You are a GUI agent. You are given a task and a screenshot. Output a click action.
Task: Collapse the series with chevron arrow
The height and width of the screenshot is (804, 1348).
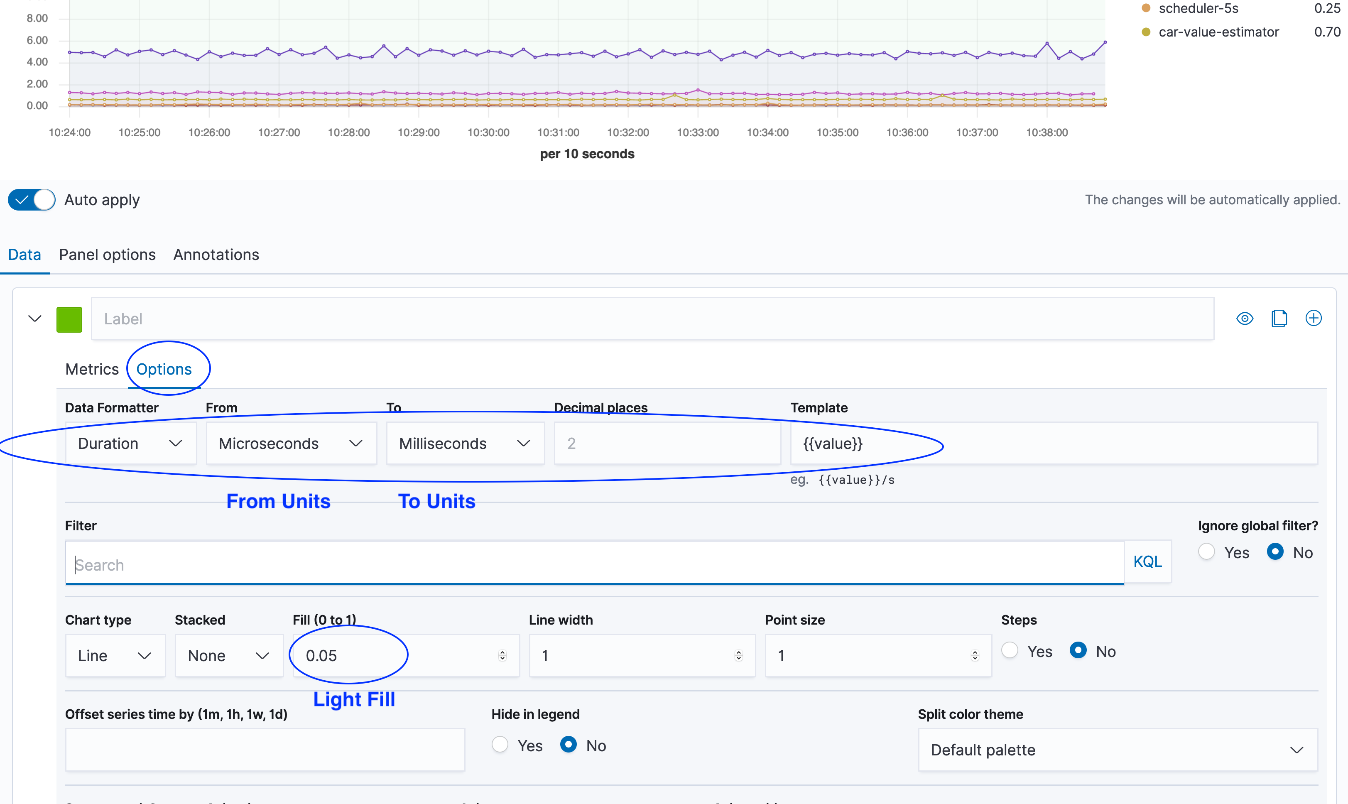pos(34,319)
